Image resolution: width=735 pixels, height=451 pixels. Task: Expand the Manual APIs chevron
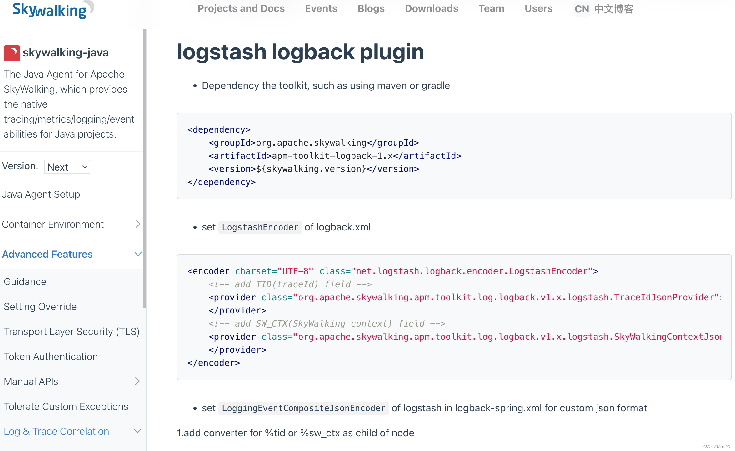137,381
